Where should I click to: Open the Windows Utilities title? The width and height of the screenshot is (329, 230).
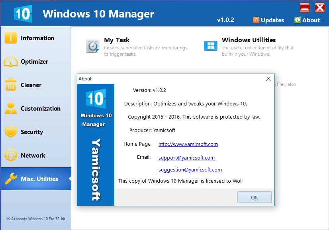point(249,40)
